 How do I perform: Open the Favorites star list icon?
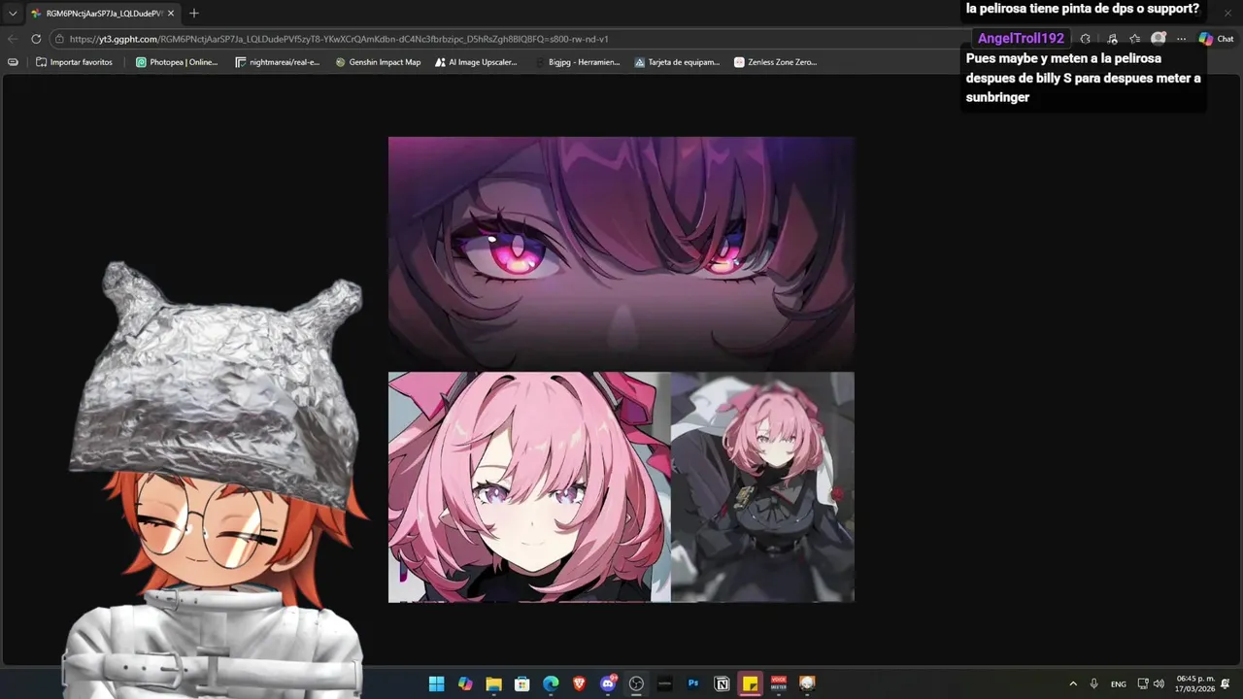1134,39
